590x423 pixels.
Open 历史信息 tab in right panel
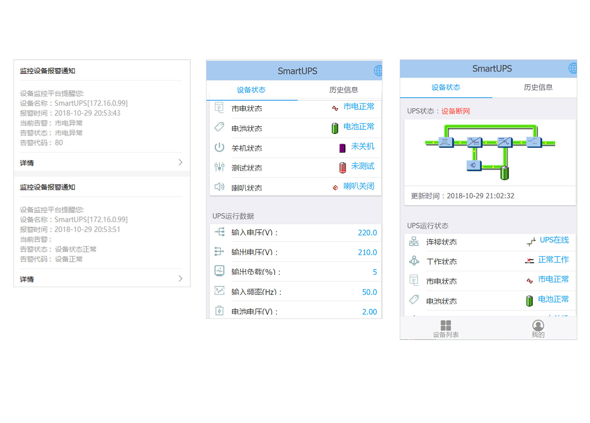point(538,87)
